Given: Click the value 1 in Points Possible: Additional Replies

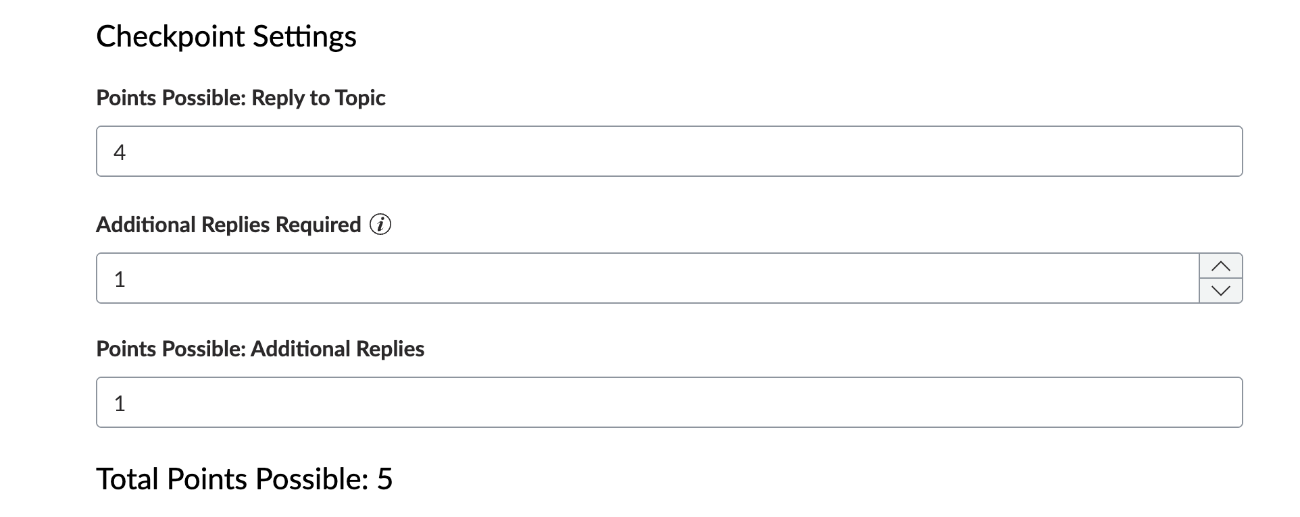Looking at the screenshot, I should click(x=120, y=404).
